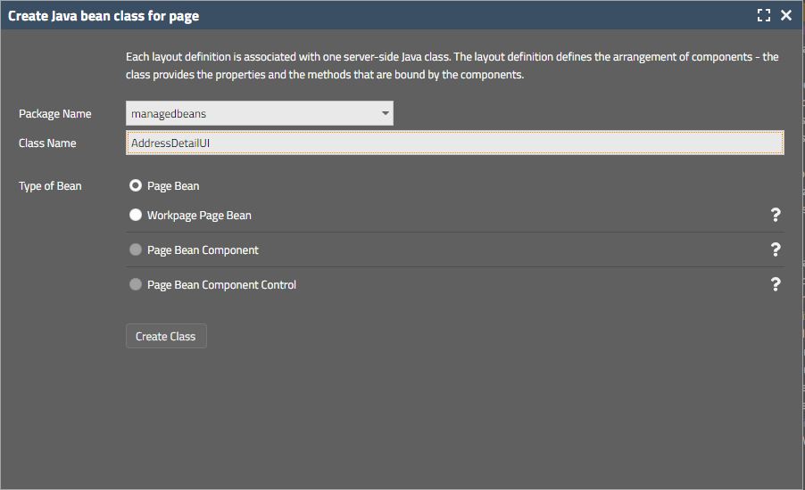
Task: Pick the Page Bean Component Control radio button
Action: tap(136, 285)
